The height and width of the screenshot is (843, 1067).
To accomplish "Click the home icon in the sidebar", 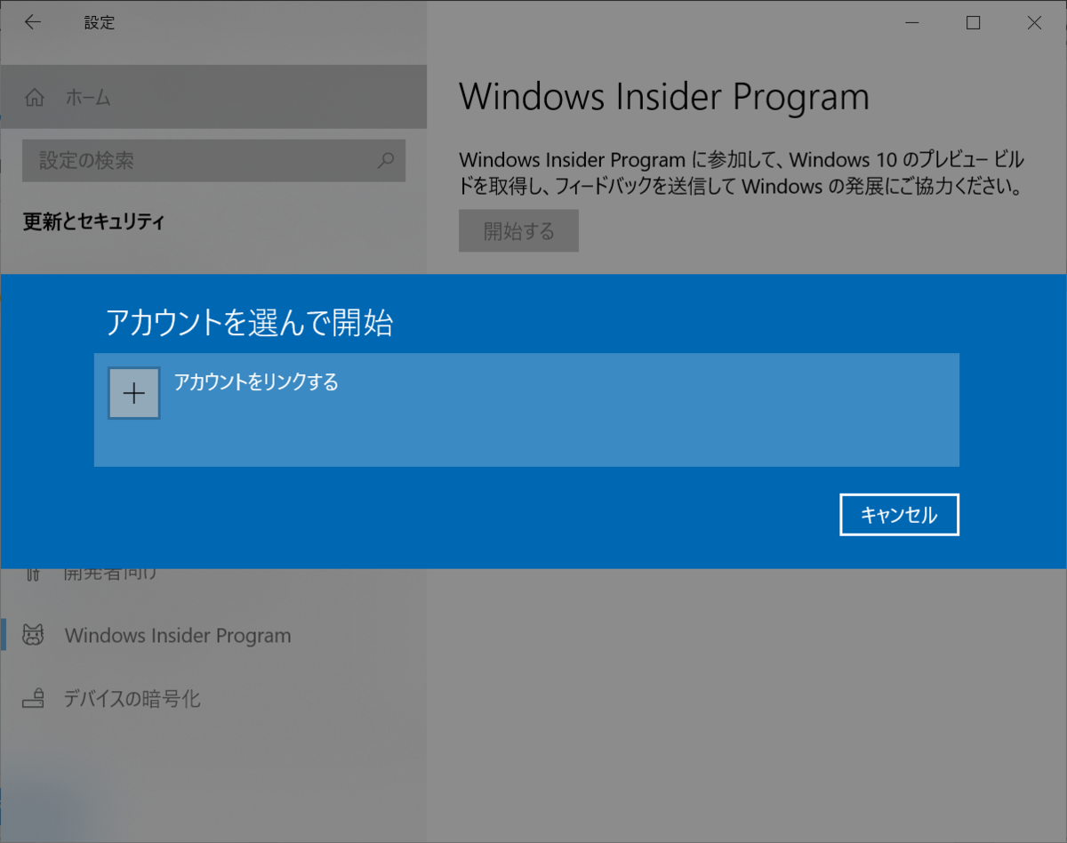I will (x=35, y=98).
